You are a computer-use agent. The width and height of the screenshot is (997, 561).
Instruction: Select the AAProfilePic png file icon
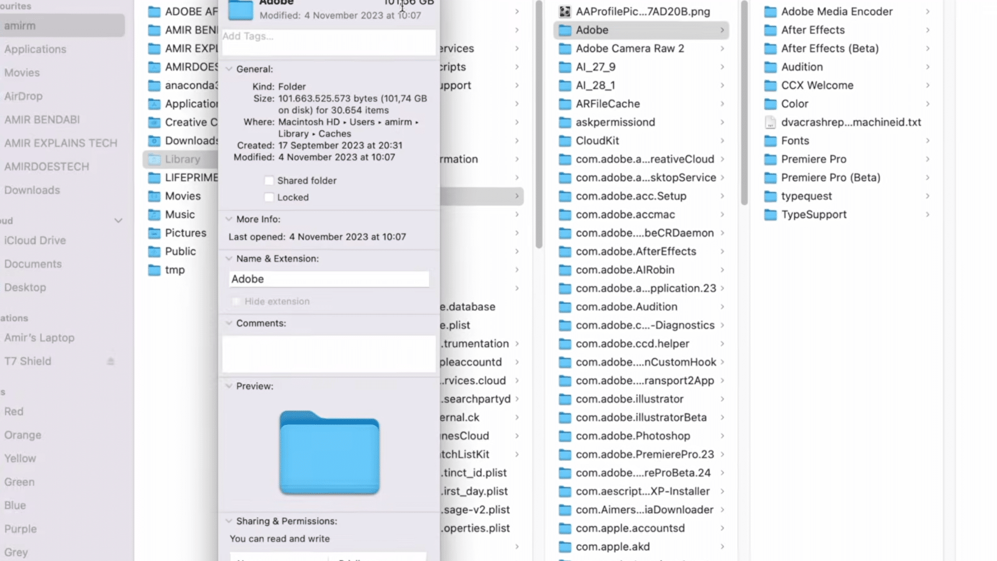(x=565, y=11)
